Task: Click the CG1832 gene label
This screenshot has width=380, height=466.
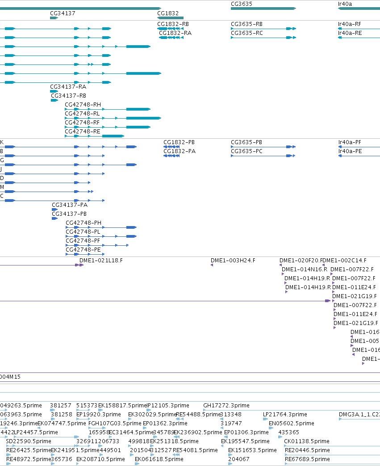Action: tap(168, 13)
